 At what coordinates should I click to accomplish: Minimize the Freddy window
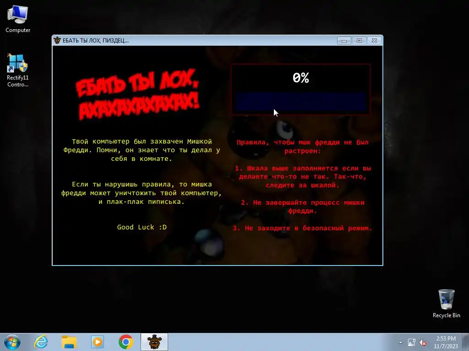tap(344, 40)
